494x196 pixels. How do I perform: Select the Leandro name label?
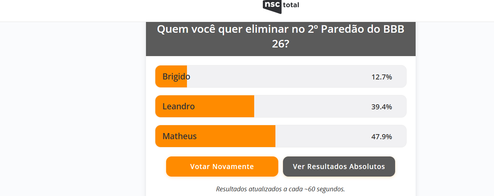click(x=178, y=106)
